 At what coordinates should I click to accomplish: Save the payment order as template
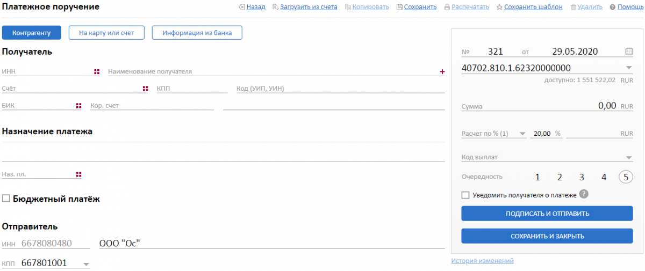(x=529, y=7)
